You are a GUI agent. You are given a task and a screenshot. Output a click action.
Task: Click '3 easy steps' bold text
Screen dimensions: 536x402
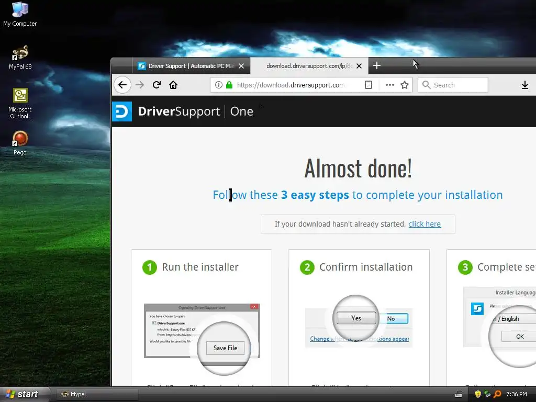pos(315,195)
